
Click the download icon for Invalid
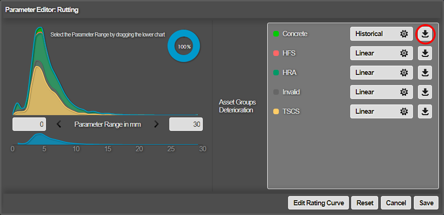click(425, 92)
